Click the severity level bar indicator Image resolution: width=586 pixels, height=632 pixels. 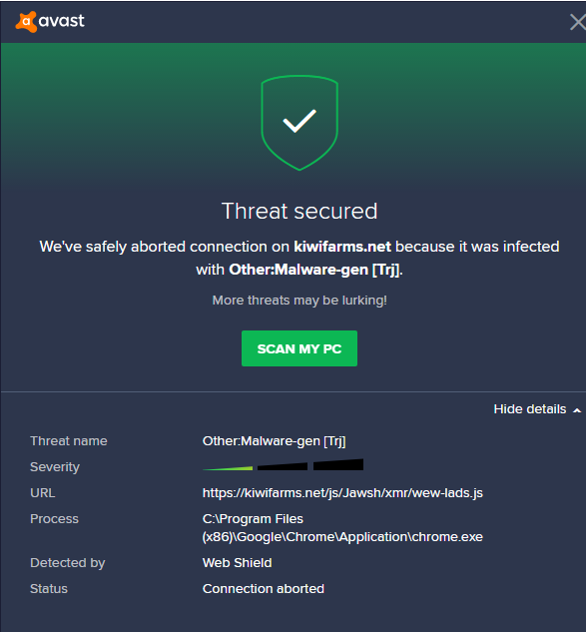283,465
